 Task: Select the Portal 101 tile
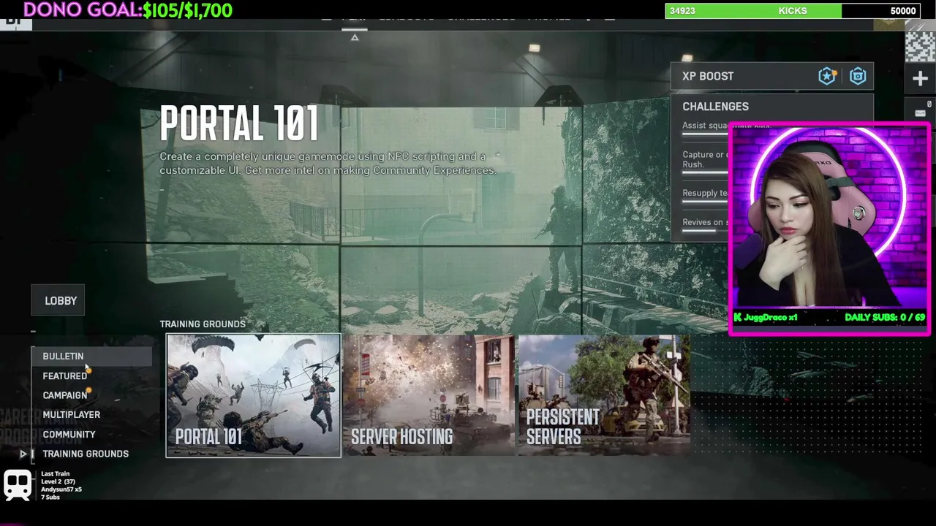coord(253,395)
